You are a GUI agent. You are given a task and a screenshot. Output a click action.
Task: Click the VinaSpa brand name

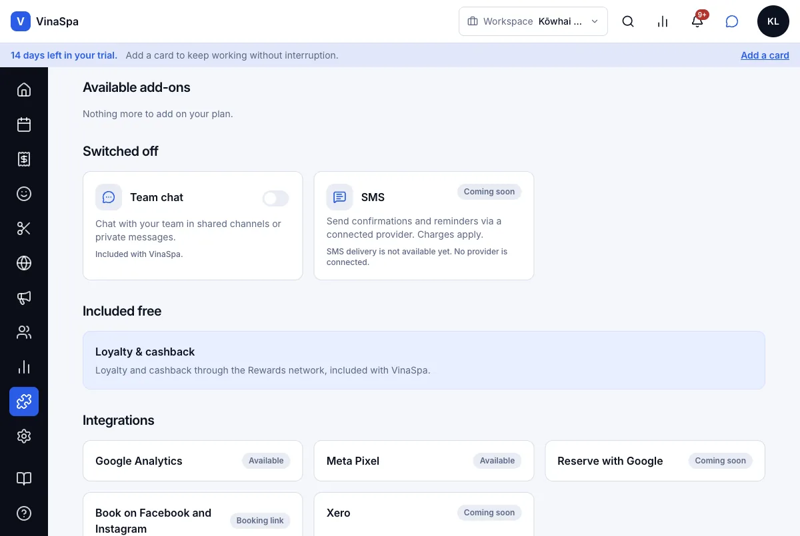click(x=57, y=21)
